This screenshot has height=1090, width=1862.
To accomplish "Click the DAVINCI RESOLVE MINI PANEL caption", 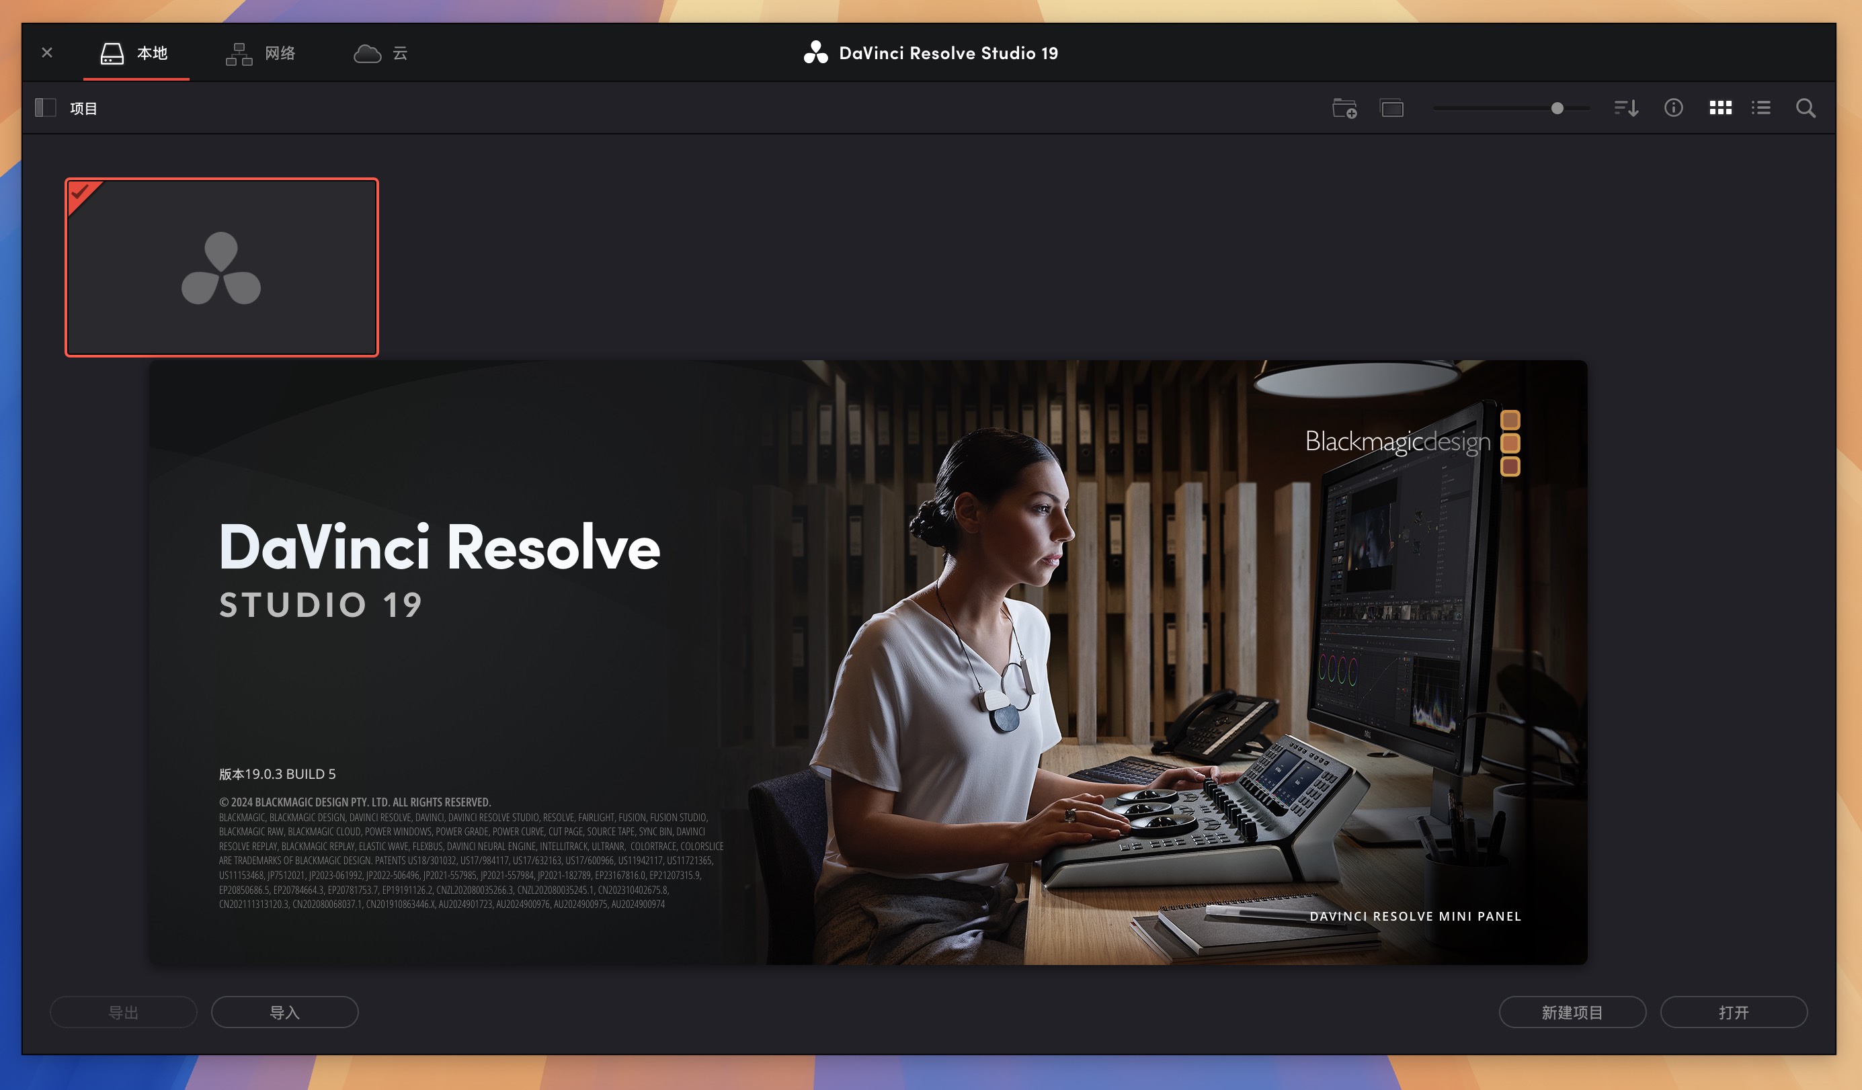I will (1415, 916).
